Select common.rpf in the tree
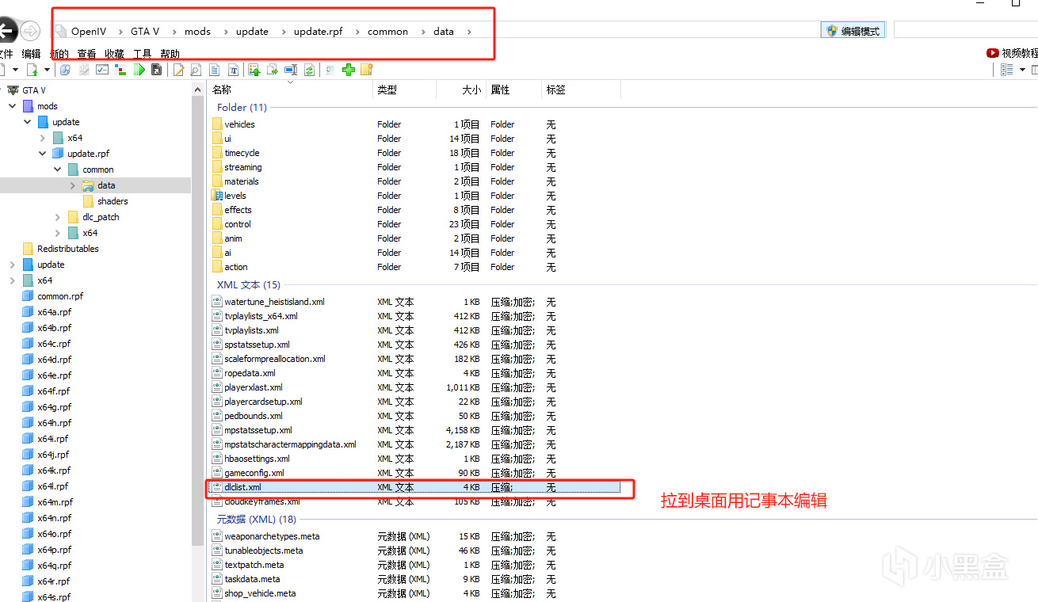 (60, 296)
